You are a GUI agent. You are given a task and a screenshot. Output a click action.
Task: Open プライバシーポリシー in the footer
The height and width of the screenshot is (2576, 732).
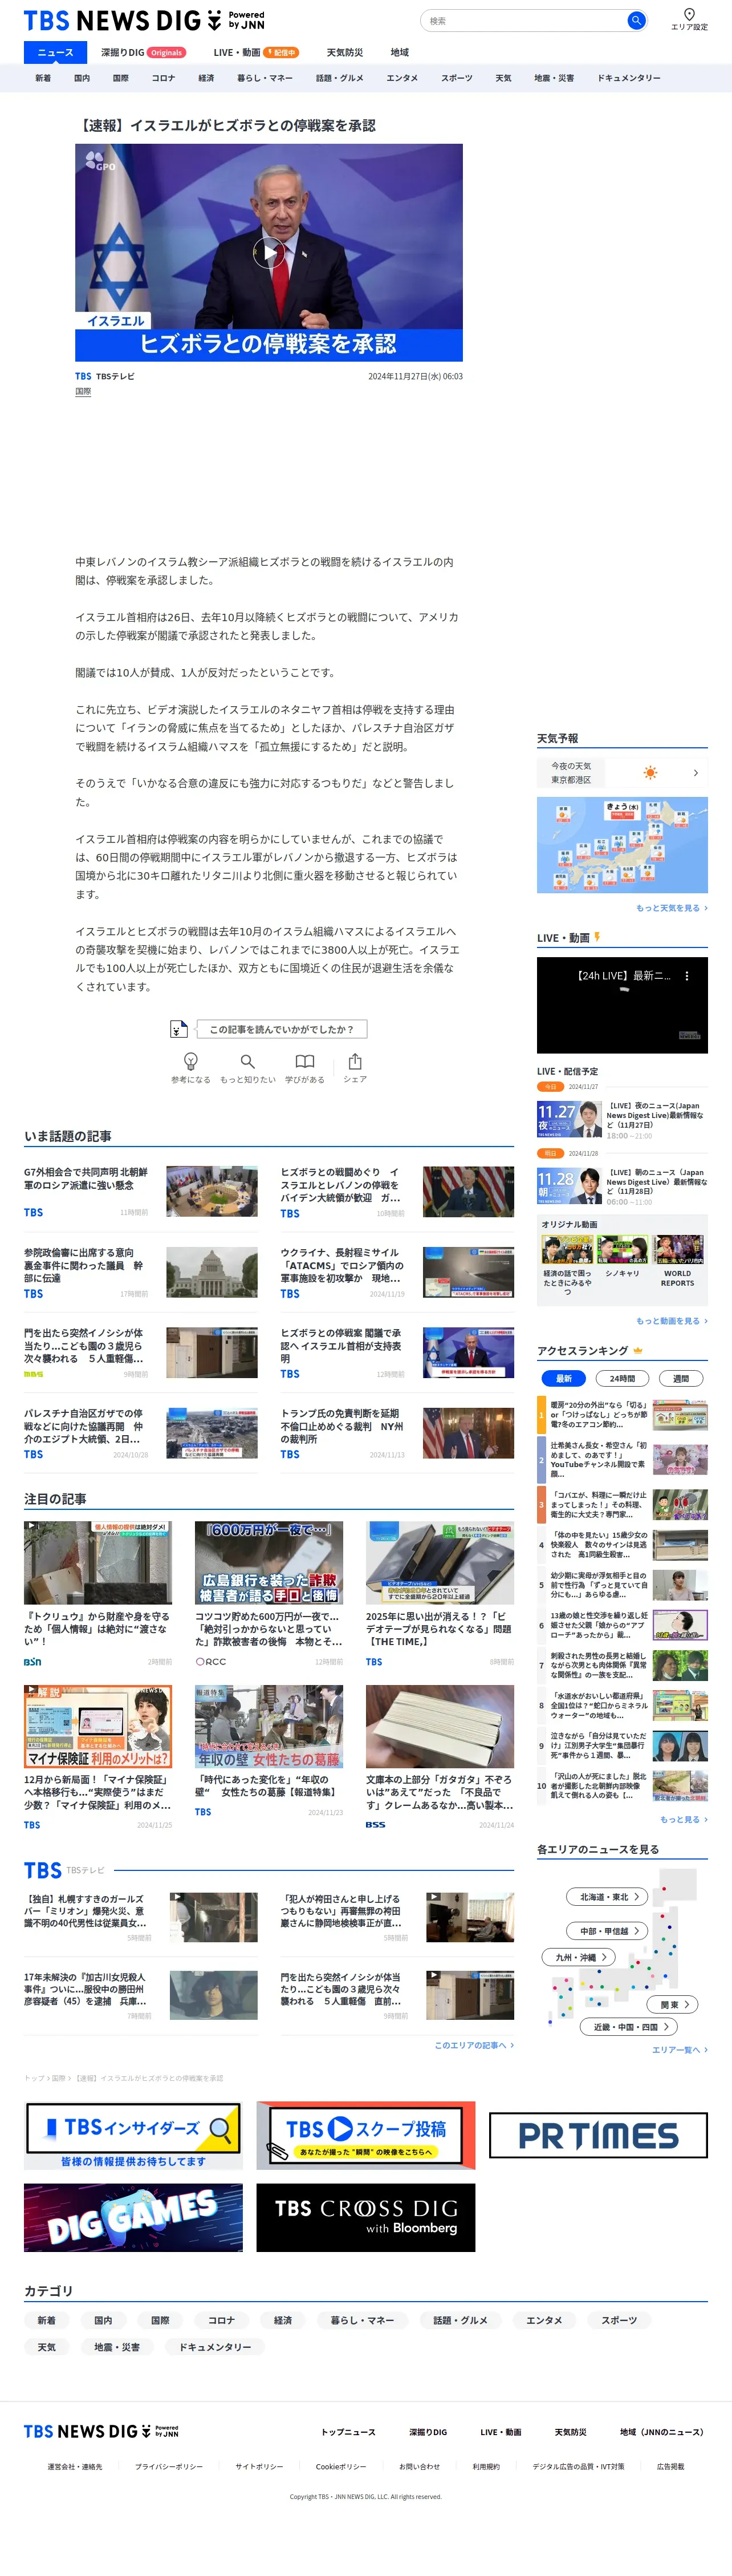click(x=169, y=2467)
